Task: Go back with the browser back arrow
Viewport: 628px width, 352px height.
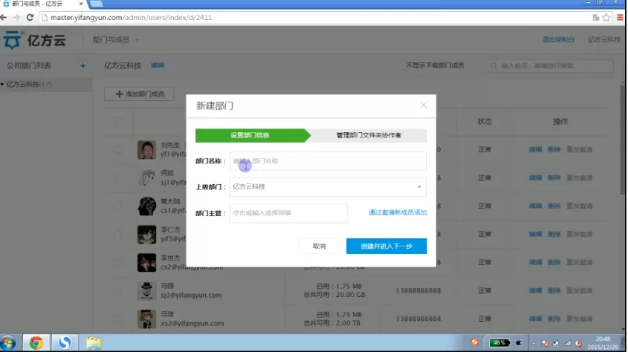Action: click(4, 17)
